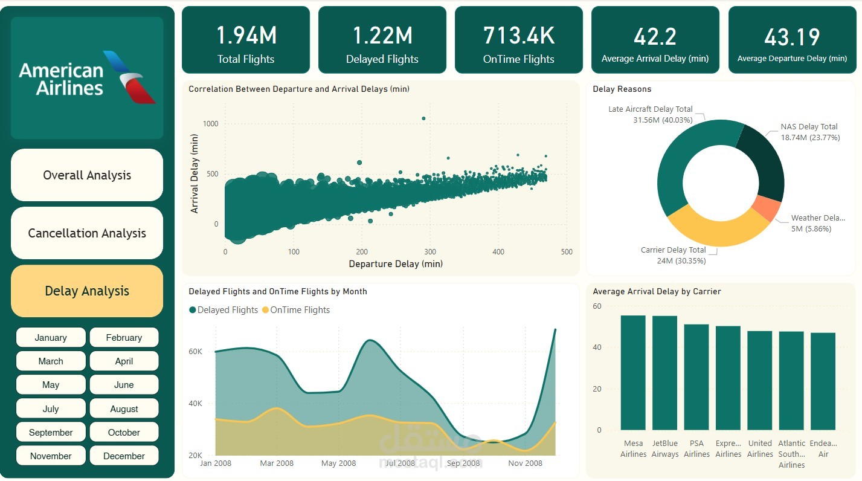The height and width of the screenshot is (481, 862).
Task: Click the Endeavor Air bar
Action: pyautogui.click(x=823, y=381)
